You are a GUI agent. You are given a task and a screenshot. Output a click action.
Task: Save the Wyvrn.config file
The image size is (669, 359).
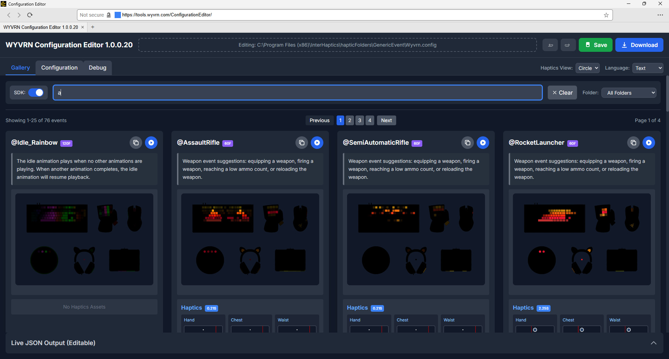tap(595, 45)
